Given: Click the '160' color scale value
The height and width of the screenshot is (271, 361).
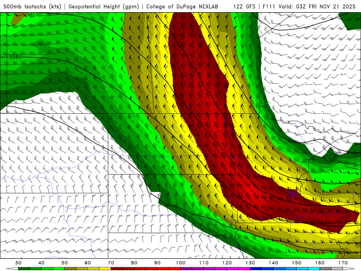Looking at the screenshot, I should (x=320, y=263).
